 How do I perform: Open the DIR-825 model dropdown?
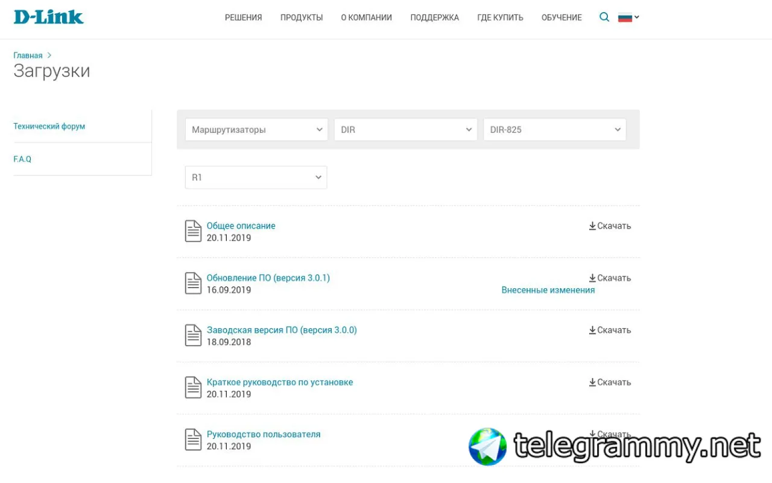[x=555, y=130]
